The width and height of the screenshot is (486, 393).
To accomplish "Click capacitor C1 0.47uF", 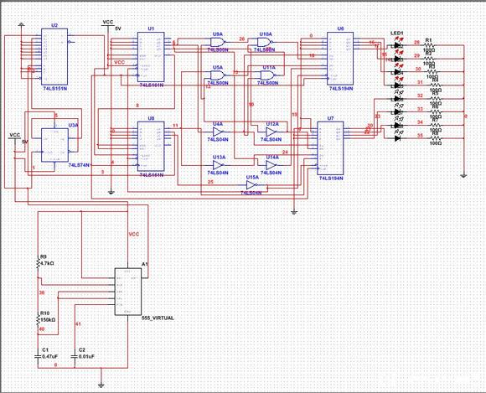I will pyautogui.click(x=38, y=356).
